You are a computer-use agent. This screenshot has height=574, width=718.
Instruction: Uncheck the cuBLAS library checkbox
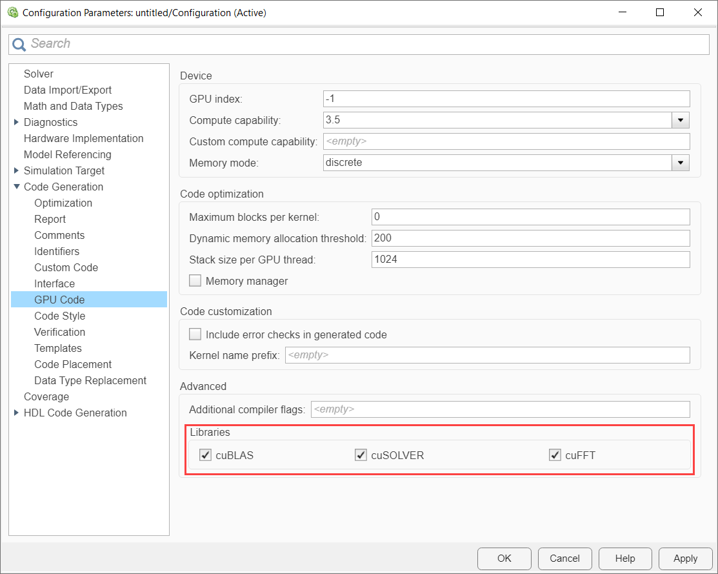point(206,455)
